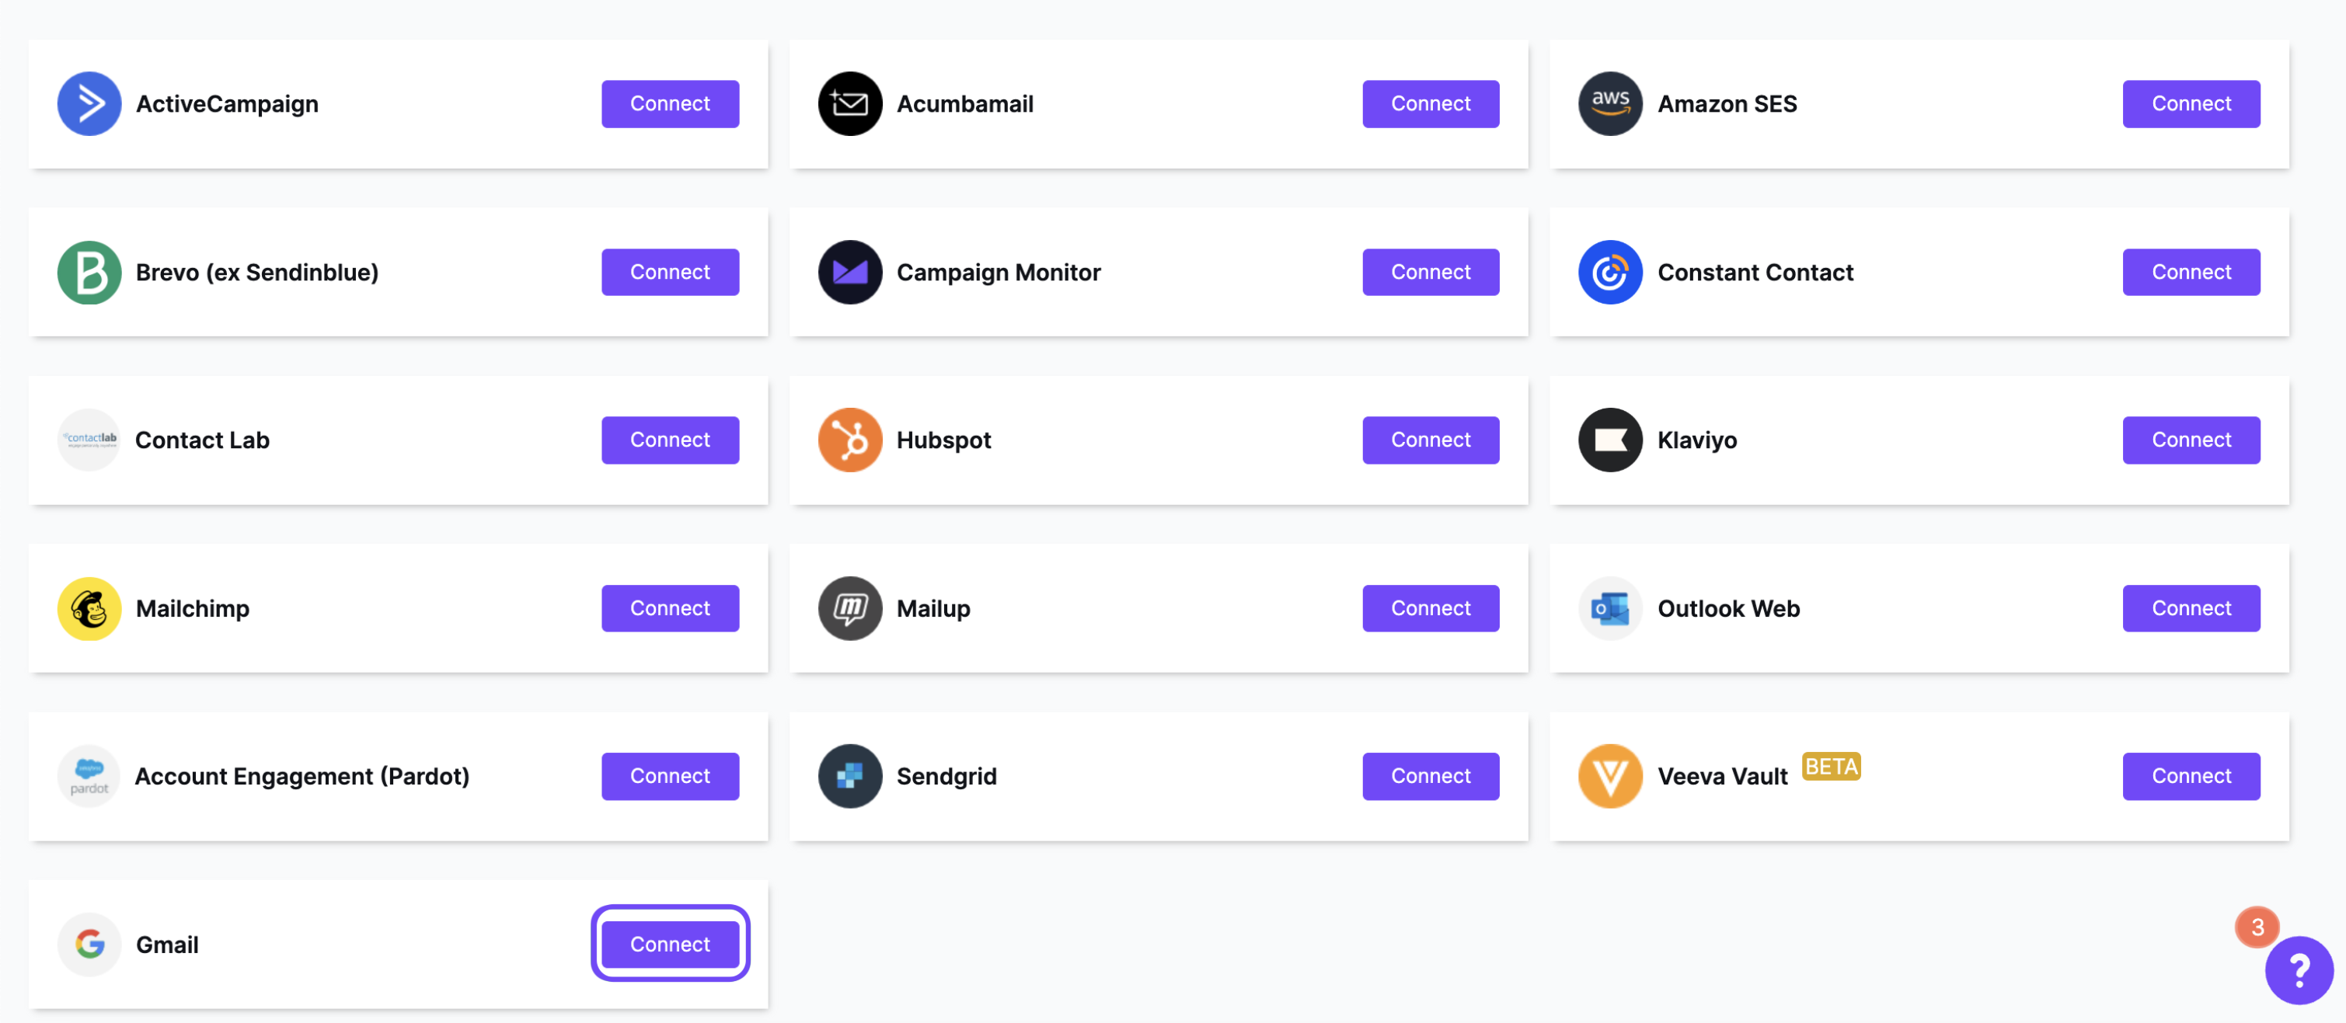The image size is (2346, 1023).
Task: Click the Klaviyo flag icon
Action: pos(1610,440)
